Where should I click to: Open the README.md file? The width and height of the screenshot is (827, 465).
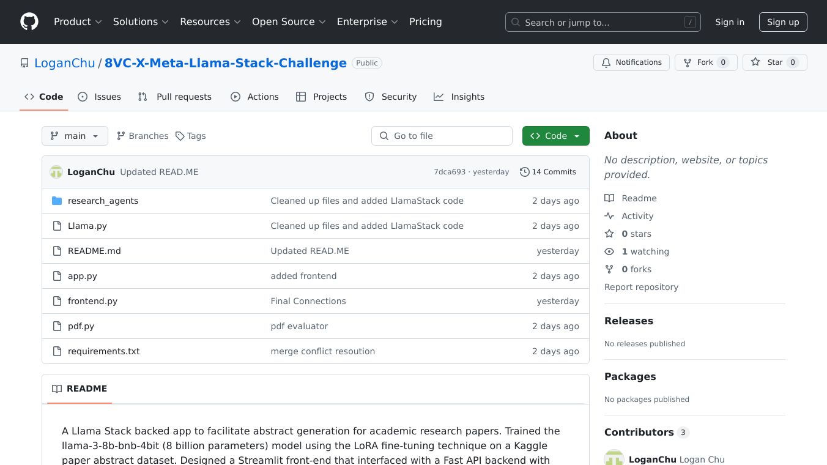point(94,251)
